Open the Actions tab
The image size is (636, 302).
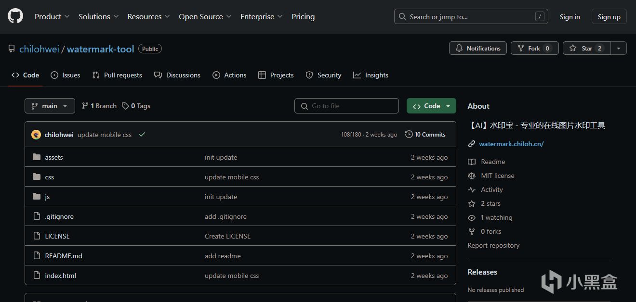click(x=229, y=75)
